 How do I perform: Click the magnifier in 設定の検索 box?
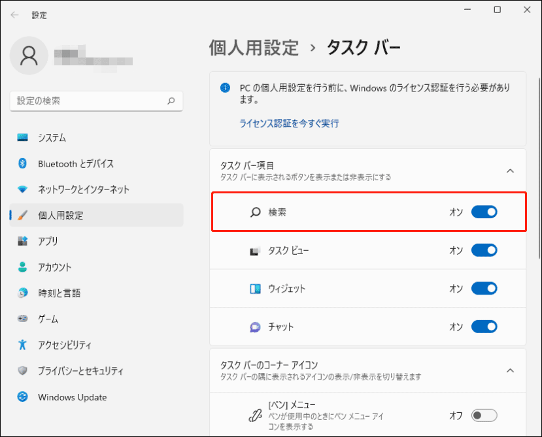[x=171, y=101]
